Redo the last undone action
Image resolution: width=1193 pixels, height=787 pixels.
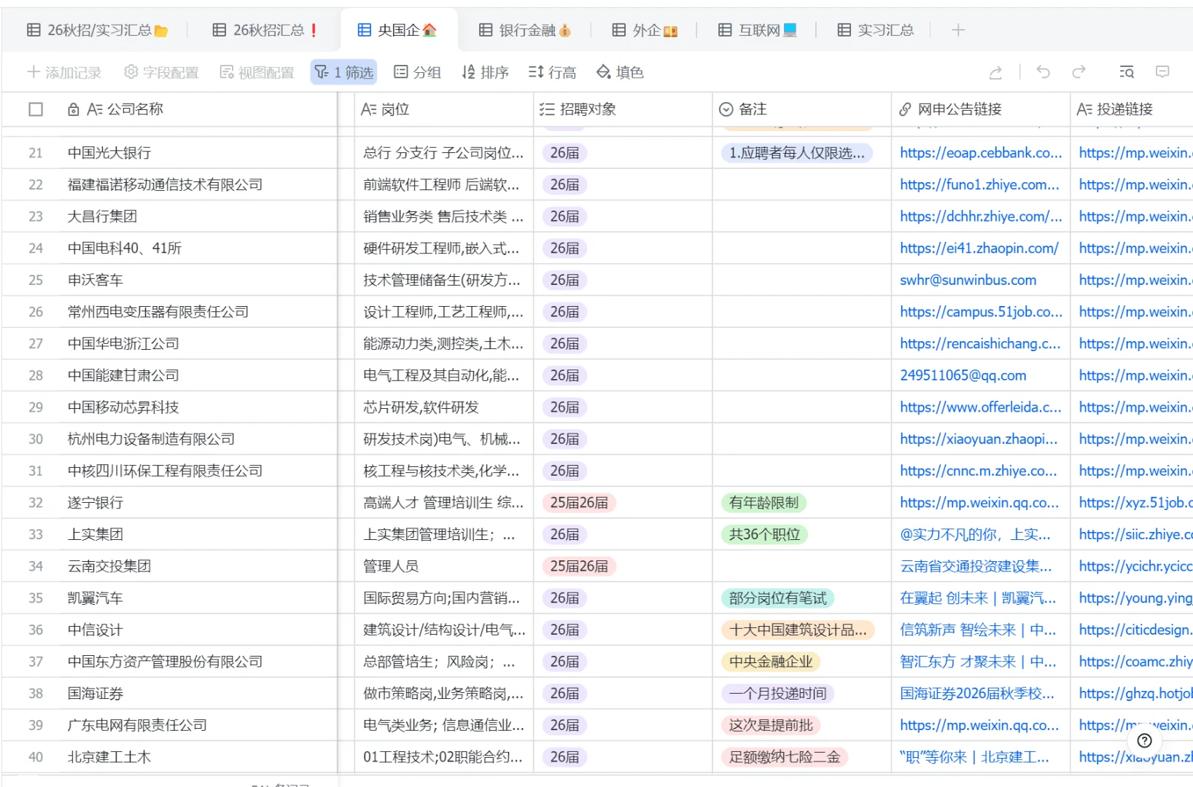[x=1079, y=72]
